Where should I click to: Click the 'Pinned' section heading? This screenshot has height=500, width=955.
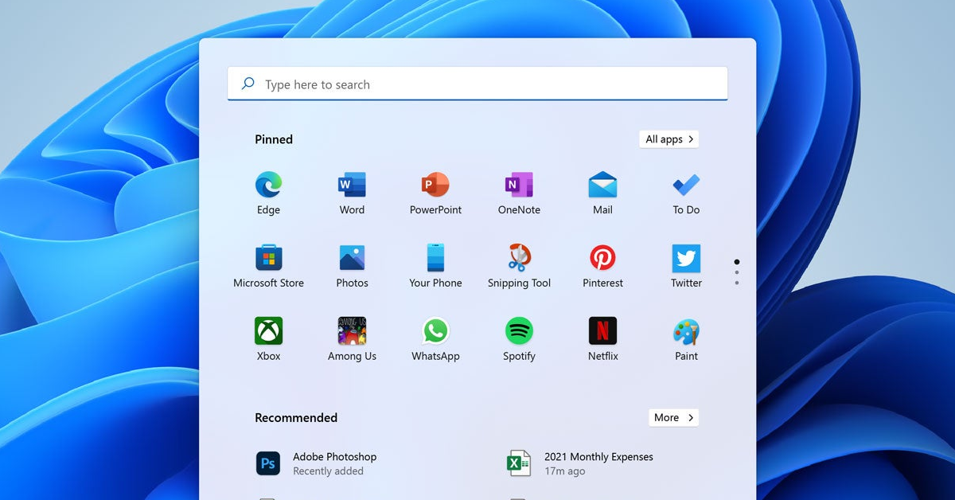pyautogui.click(x=274, y=139)
